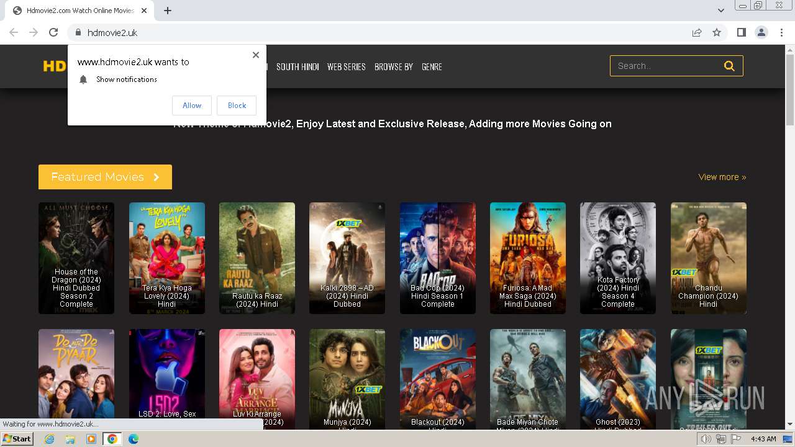795x447 pixels.
Task: Open Kota Factory Season 4 poster
Action: [618, 258]
